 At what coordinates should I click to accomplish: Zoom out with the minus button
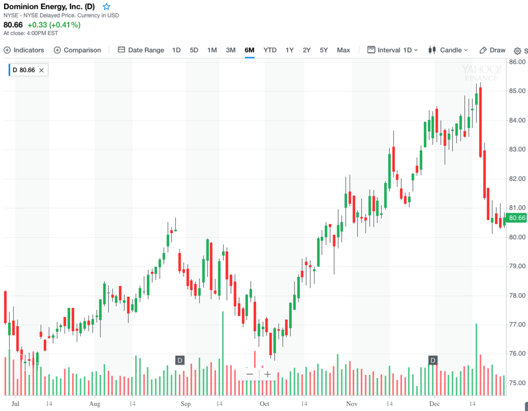pyautogui.click(x=250, y=374)
